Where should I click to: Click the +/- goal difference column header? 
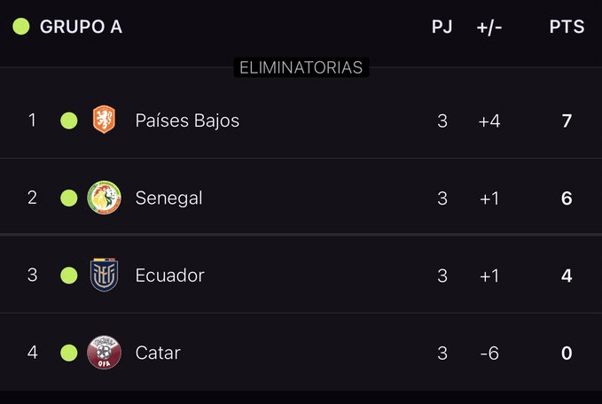489,27
